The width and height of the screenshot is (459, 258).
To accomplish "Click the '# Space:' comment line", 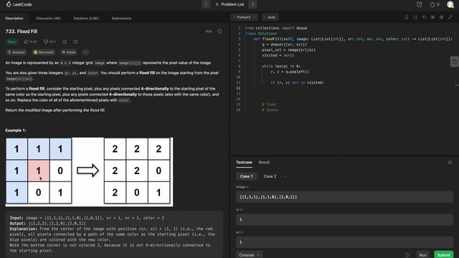I will [270, 110].
